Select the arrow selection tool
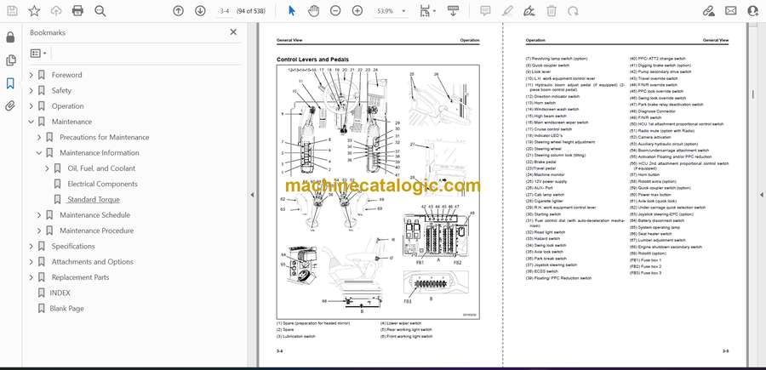 pos(292,11)
